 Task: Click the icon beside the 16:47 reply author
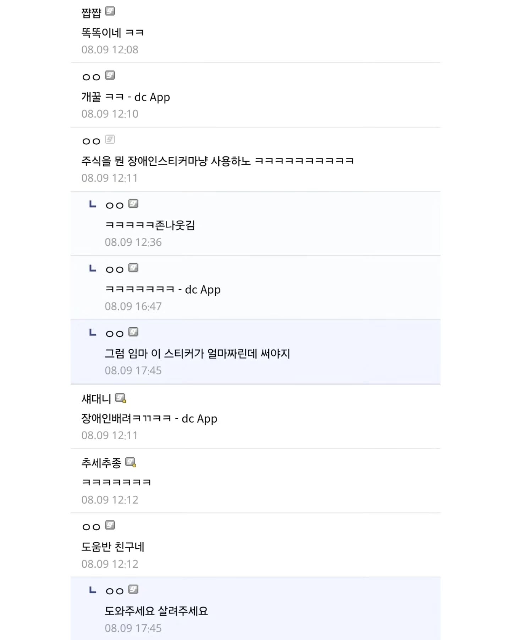[x=133, y=268]
